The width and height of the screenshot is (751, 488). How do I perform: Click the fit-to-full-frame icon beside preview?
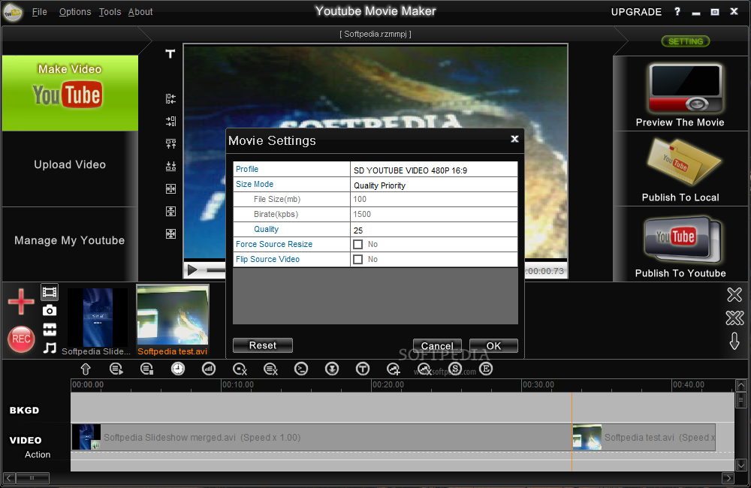(x=170, y=233)
